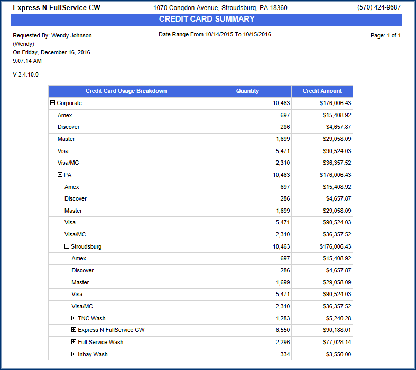Screen dimensions: 416x370
Task: Click the TNC Wash quantity 1,283
Action: 283,318
